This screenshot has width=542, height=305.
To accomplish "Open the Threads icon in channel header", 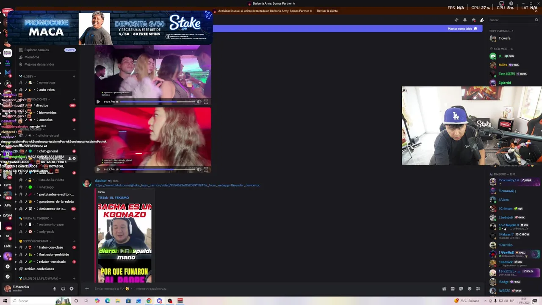I will coord(456,20).
